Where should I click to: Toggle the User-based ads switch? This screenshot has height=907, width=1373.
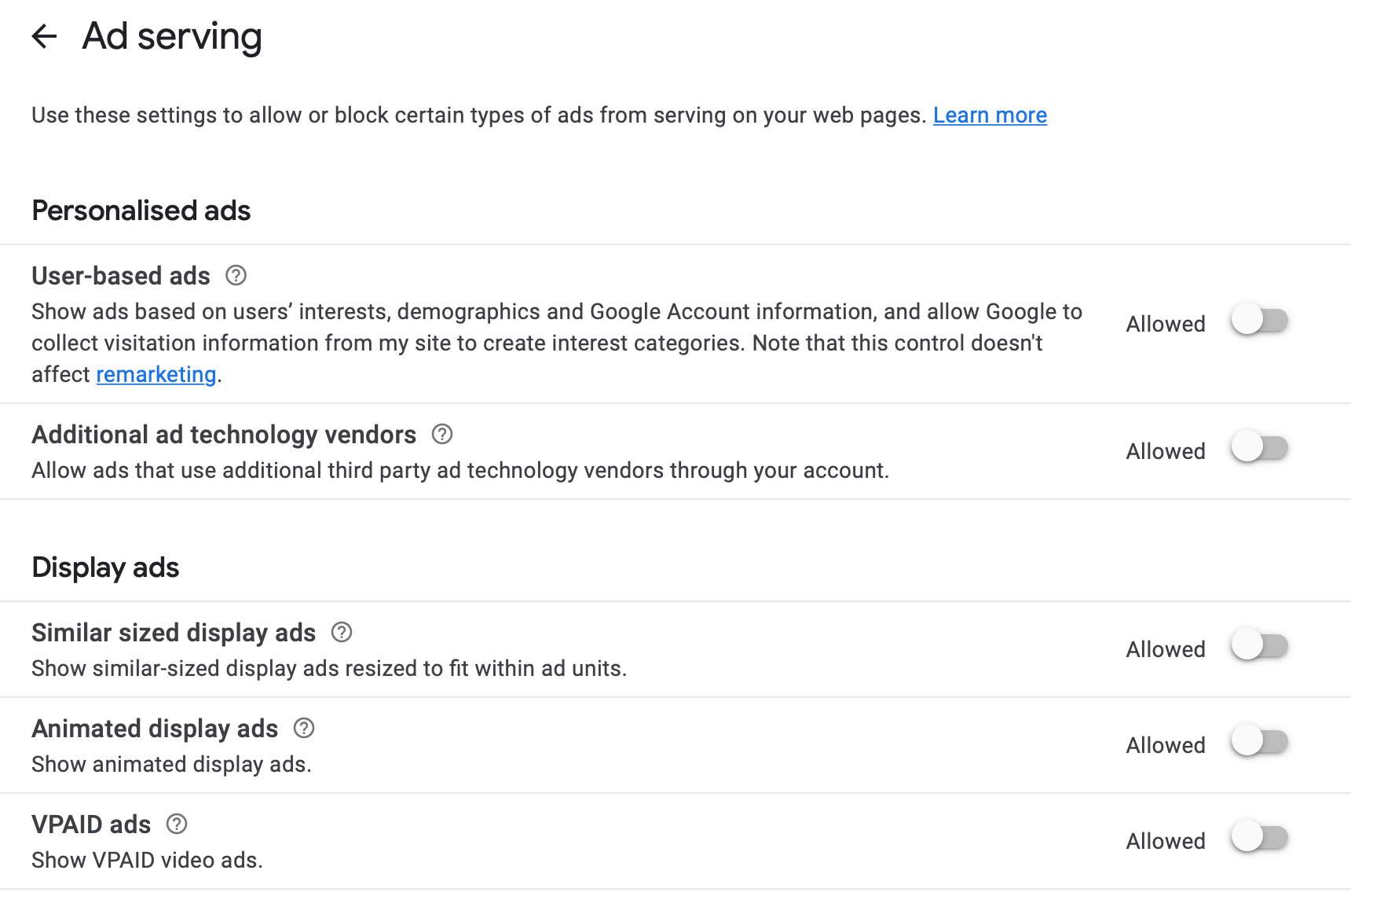click(1259, 321)
